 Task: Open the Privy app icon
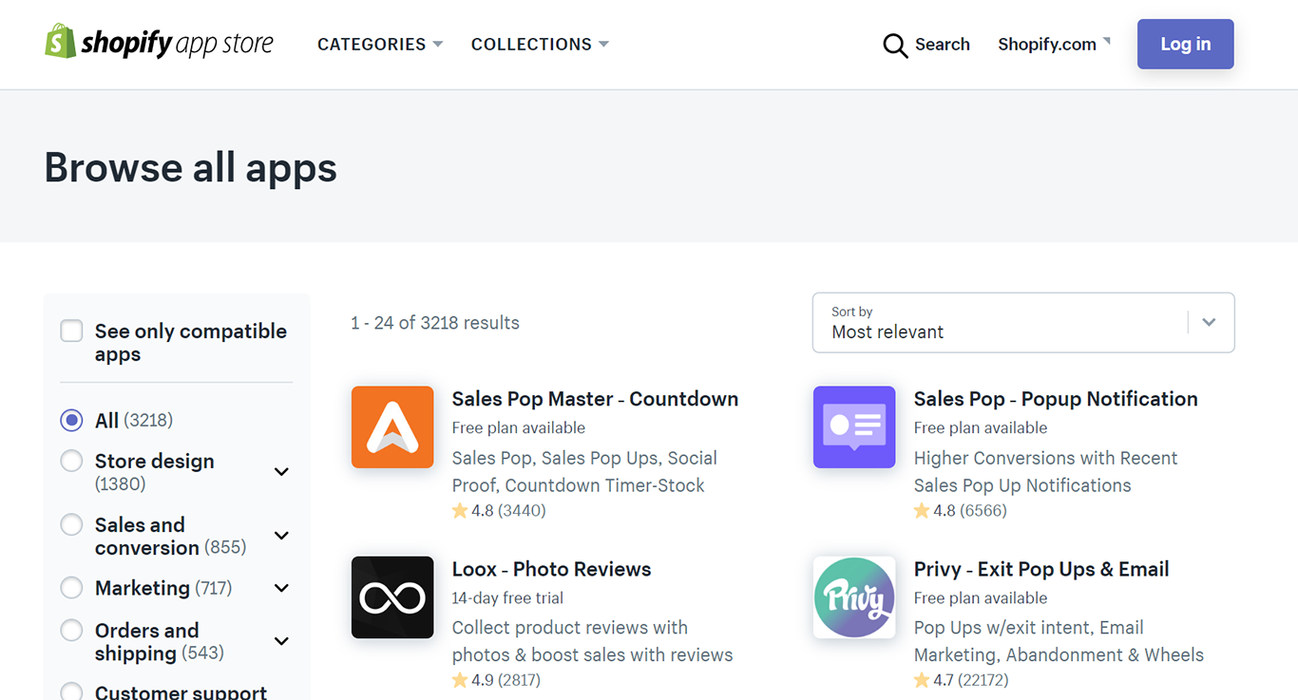pos(854,597)
